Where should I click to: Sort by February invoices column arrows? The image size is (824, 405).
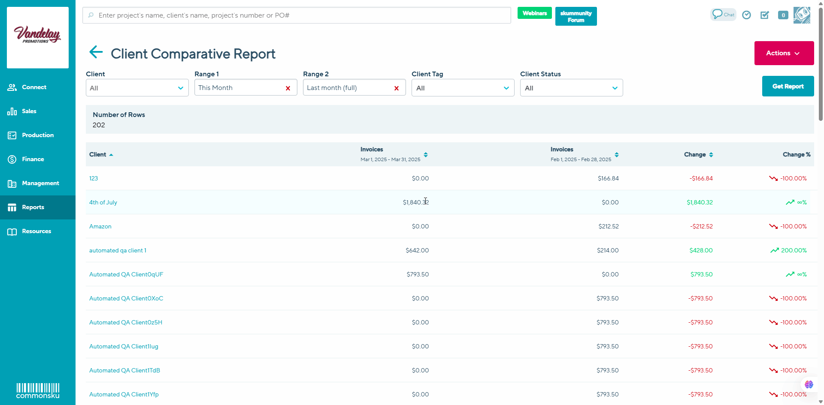[x=616, y=155]
